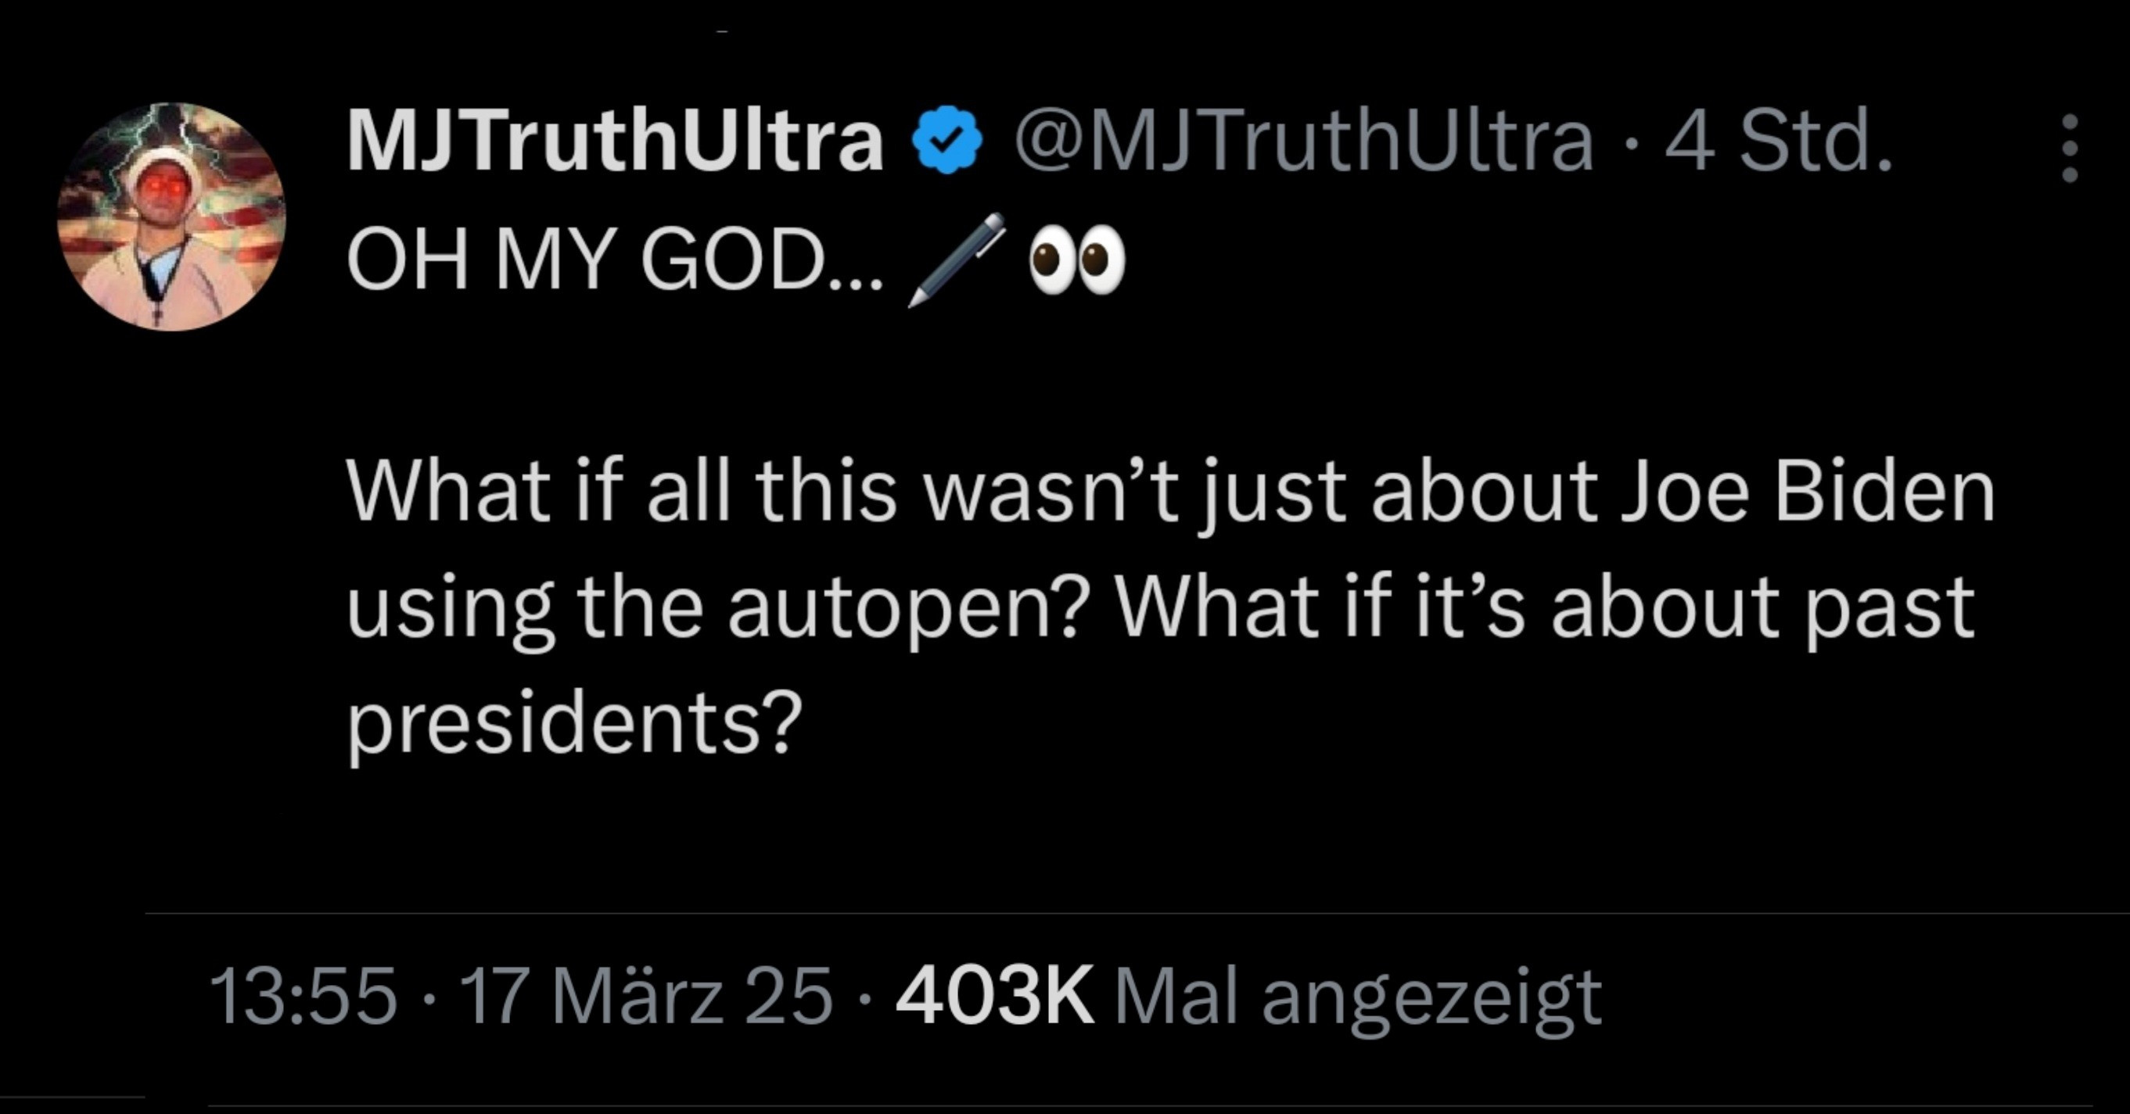2130x1114 pixels.
Task: Click the 13:55 post time
Action: tap(303, 996)
